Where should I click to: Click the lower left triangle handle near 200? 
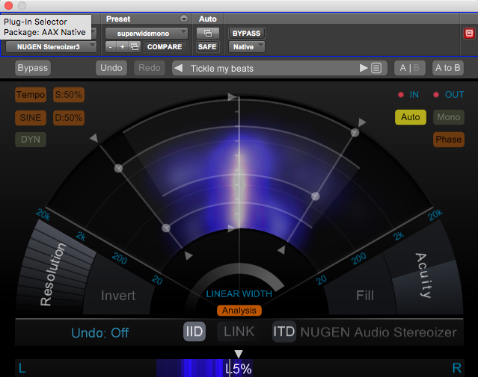point(189,255)
